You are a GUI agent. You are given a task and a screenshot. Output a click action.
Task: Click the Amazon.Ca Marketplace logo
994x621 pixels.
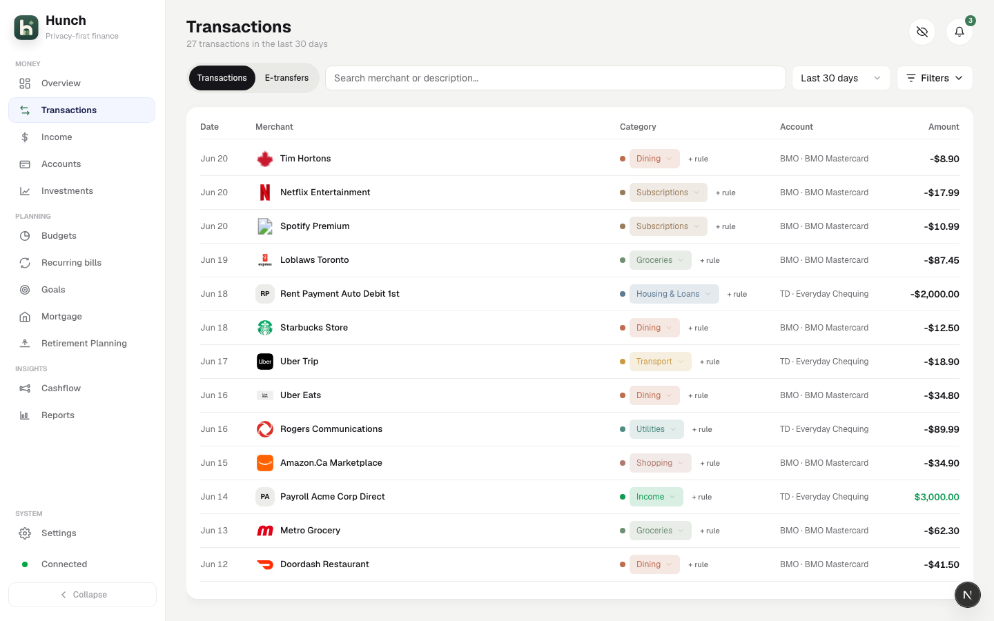pyautogui.click(x=265, y=463)
